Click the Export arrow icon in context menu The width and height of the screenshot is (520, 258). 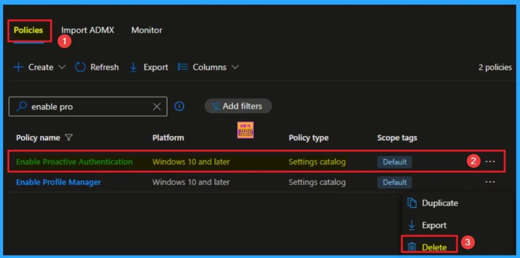coord(411,225)
